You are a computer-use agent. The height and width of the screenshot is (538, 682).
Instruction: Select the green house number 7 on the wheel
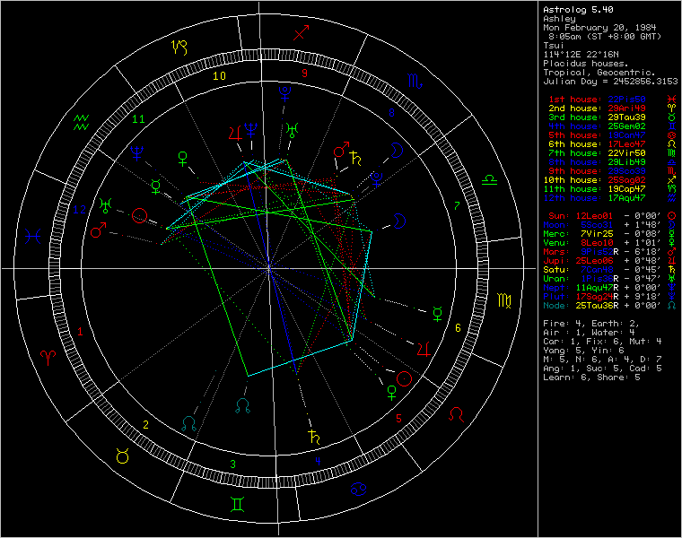pos(457,206)
